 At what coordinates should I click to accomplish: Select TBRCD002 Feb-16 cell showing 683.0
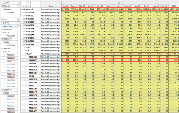coord(74,19)
